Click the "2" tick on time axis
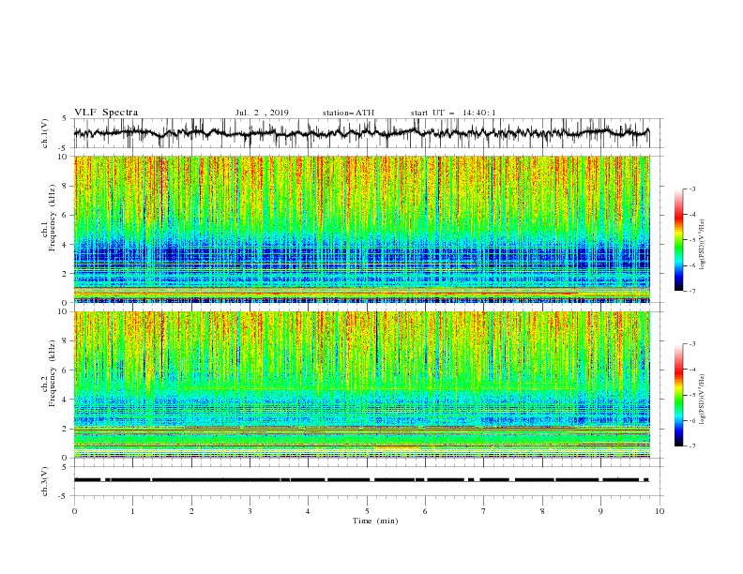 click(191, 511)
